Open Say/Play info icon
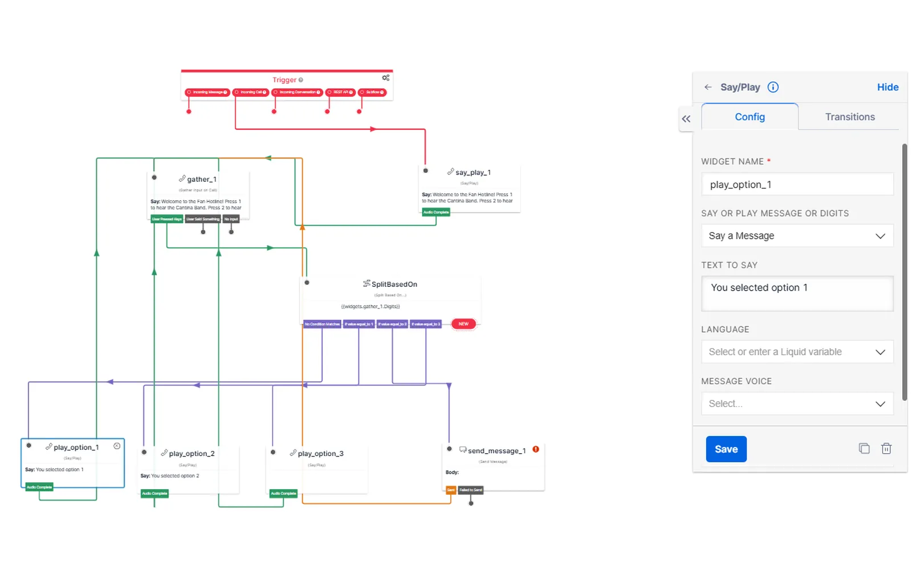This screenshot has width=912, height=570. pos(773,87)
